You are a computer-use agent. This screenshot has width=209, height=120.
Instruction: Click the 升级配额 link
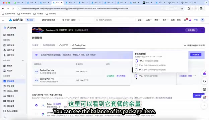(183, 76)
